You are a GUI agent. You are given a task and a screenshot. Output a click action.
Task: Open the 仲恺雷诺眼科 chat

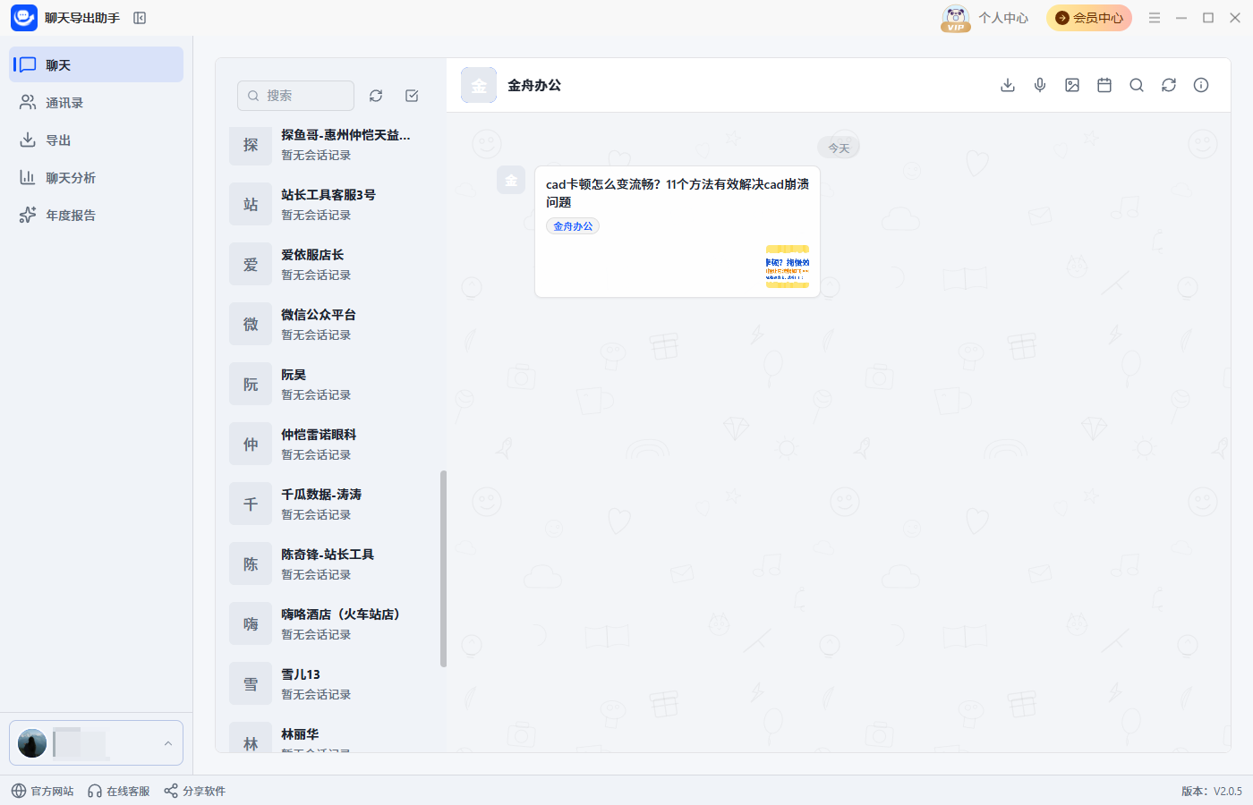[329, 445]
